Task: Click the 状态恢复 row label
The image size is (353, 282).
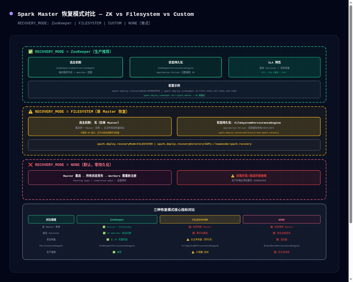Action: [51, 240]
